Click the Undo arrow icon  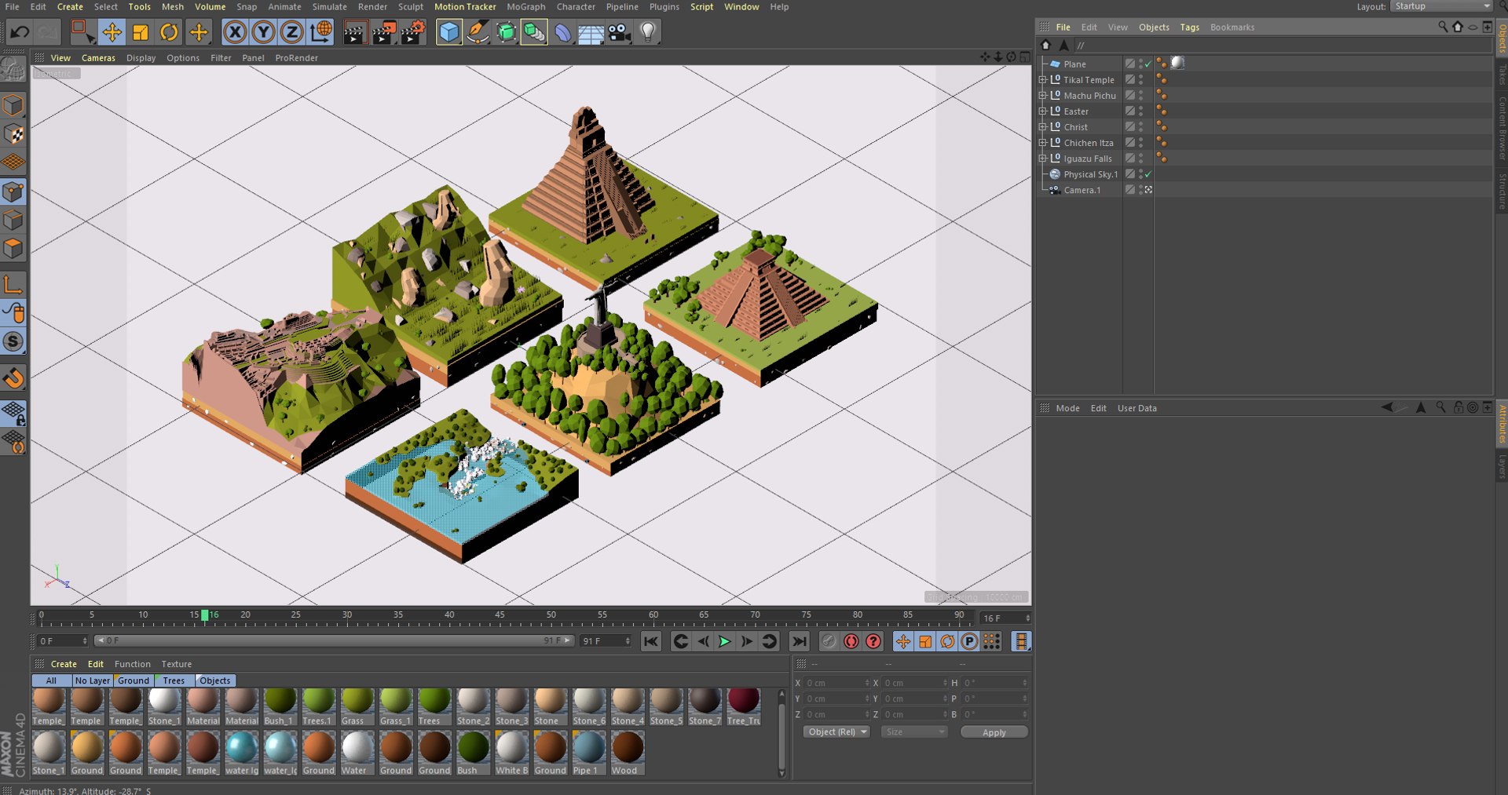tap(19, 32)
